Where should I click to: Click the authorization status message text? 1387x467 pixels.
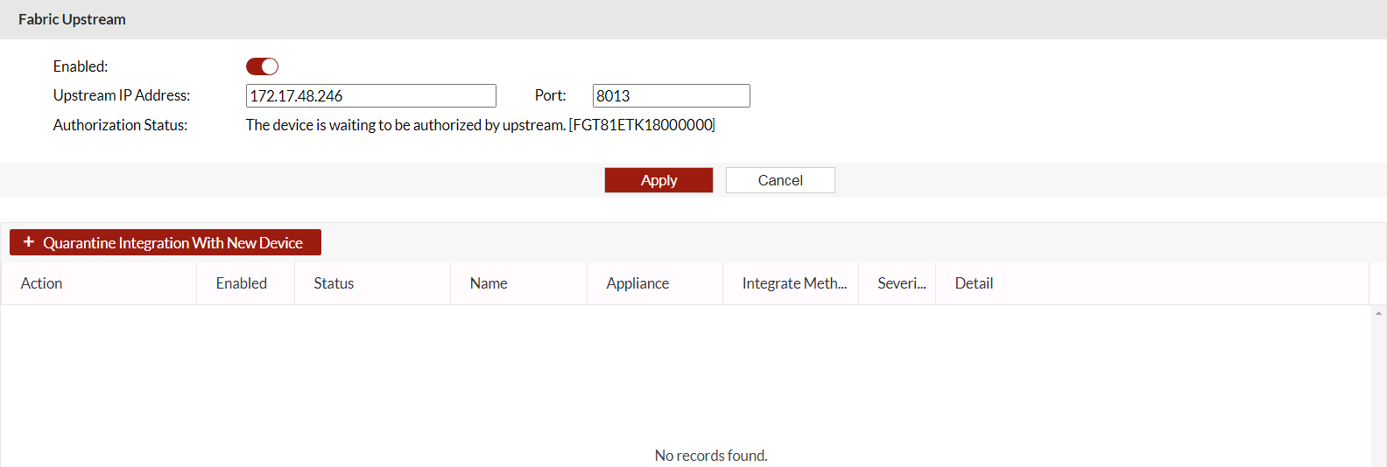tap(480, 125)
